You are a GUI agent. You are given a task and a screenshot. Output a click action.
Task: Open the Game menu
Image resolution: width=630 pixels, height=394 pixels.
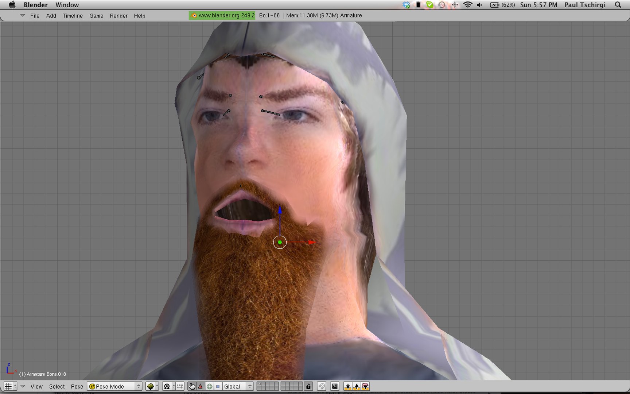point(96,16)
